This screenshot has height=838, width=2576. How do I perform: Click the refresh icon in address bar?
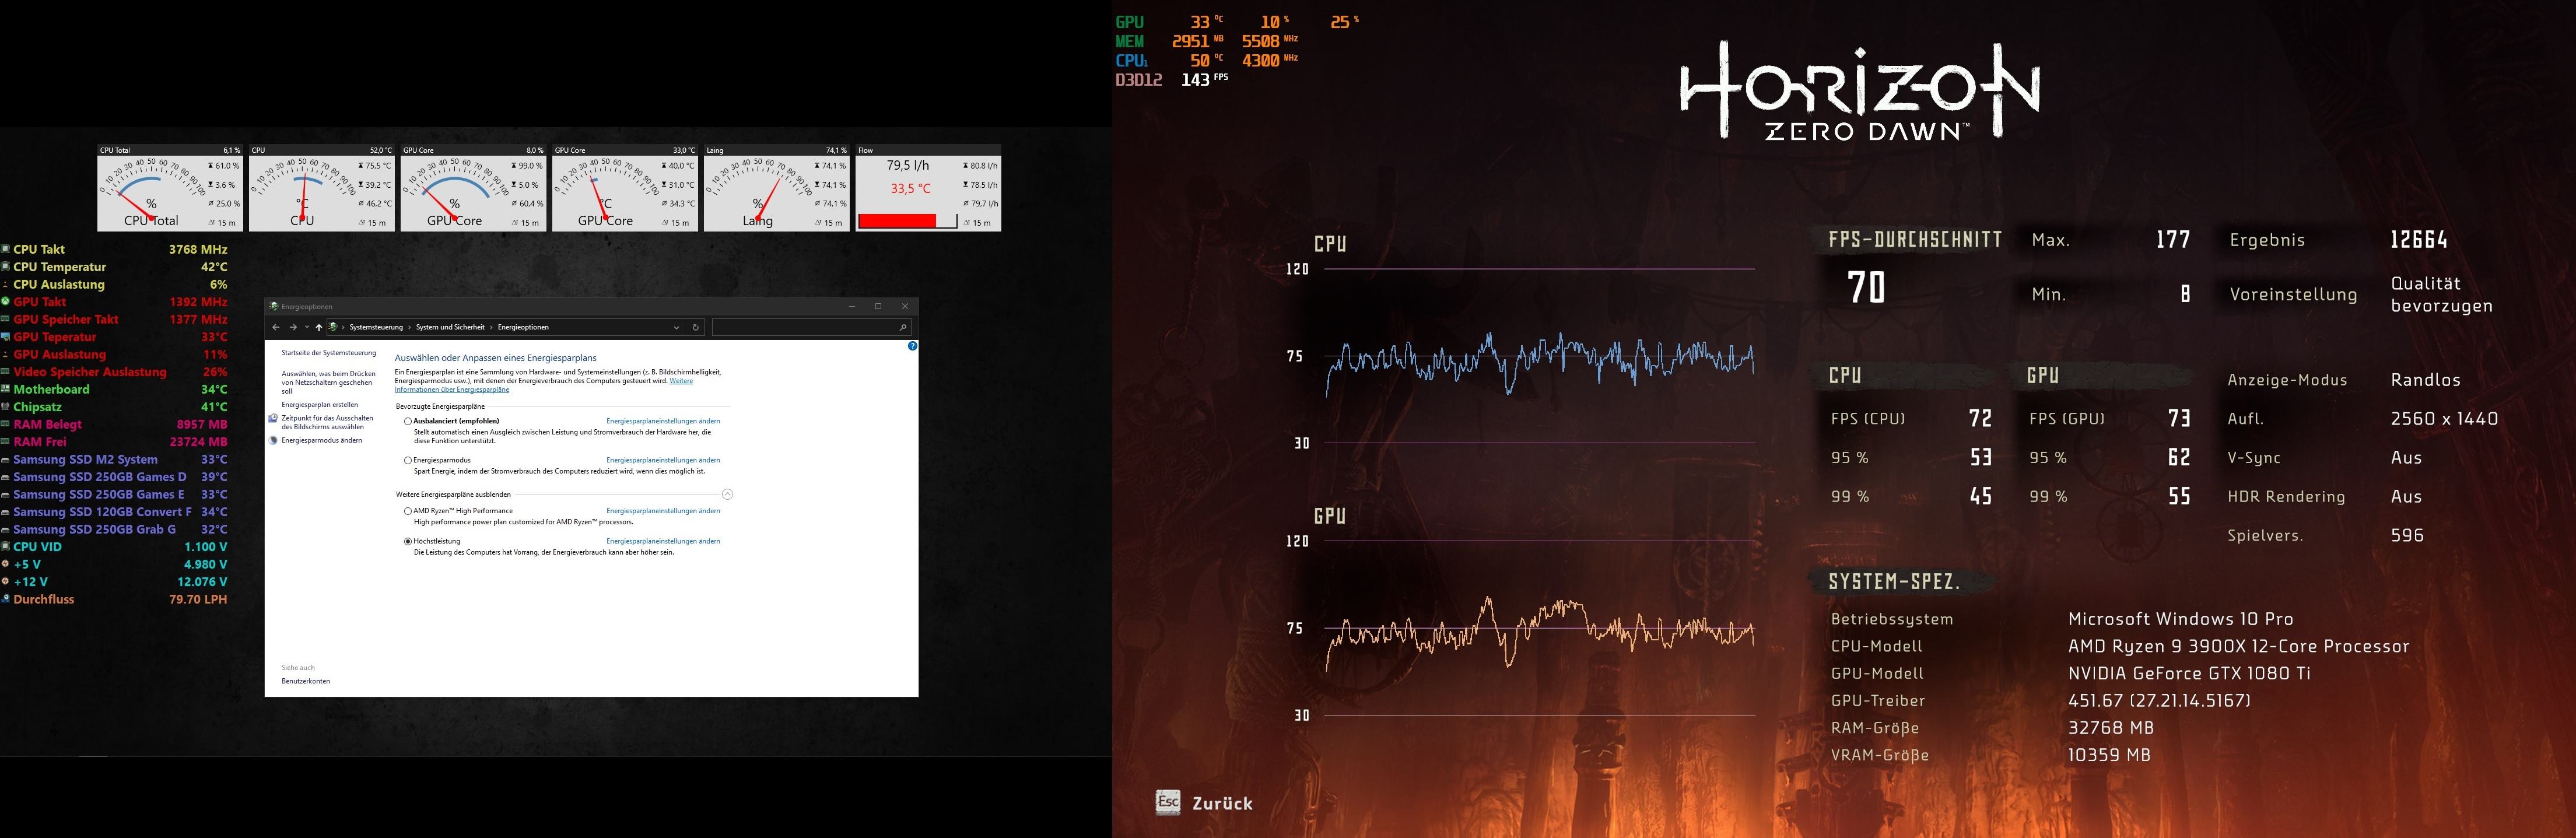pos(696,327)
